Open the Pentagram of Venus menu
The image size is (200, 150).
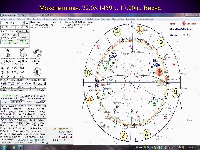[x=145, y=19]
